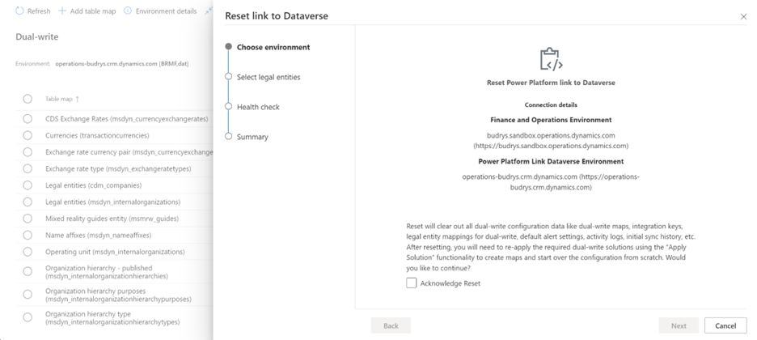Click the Refresh label in the toolbar

click(x=39, y=11)
